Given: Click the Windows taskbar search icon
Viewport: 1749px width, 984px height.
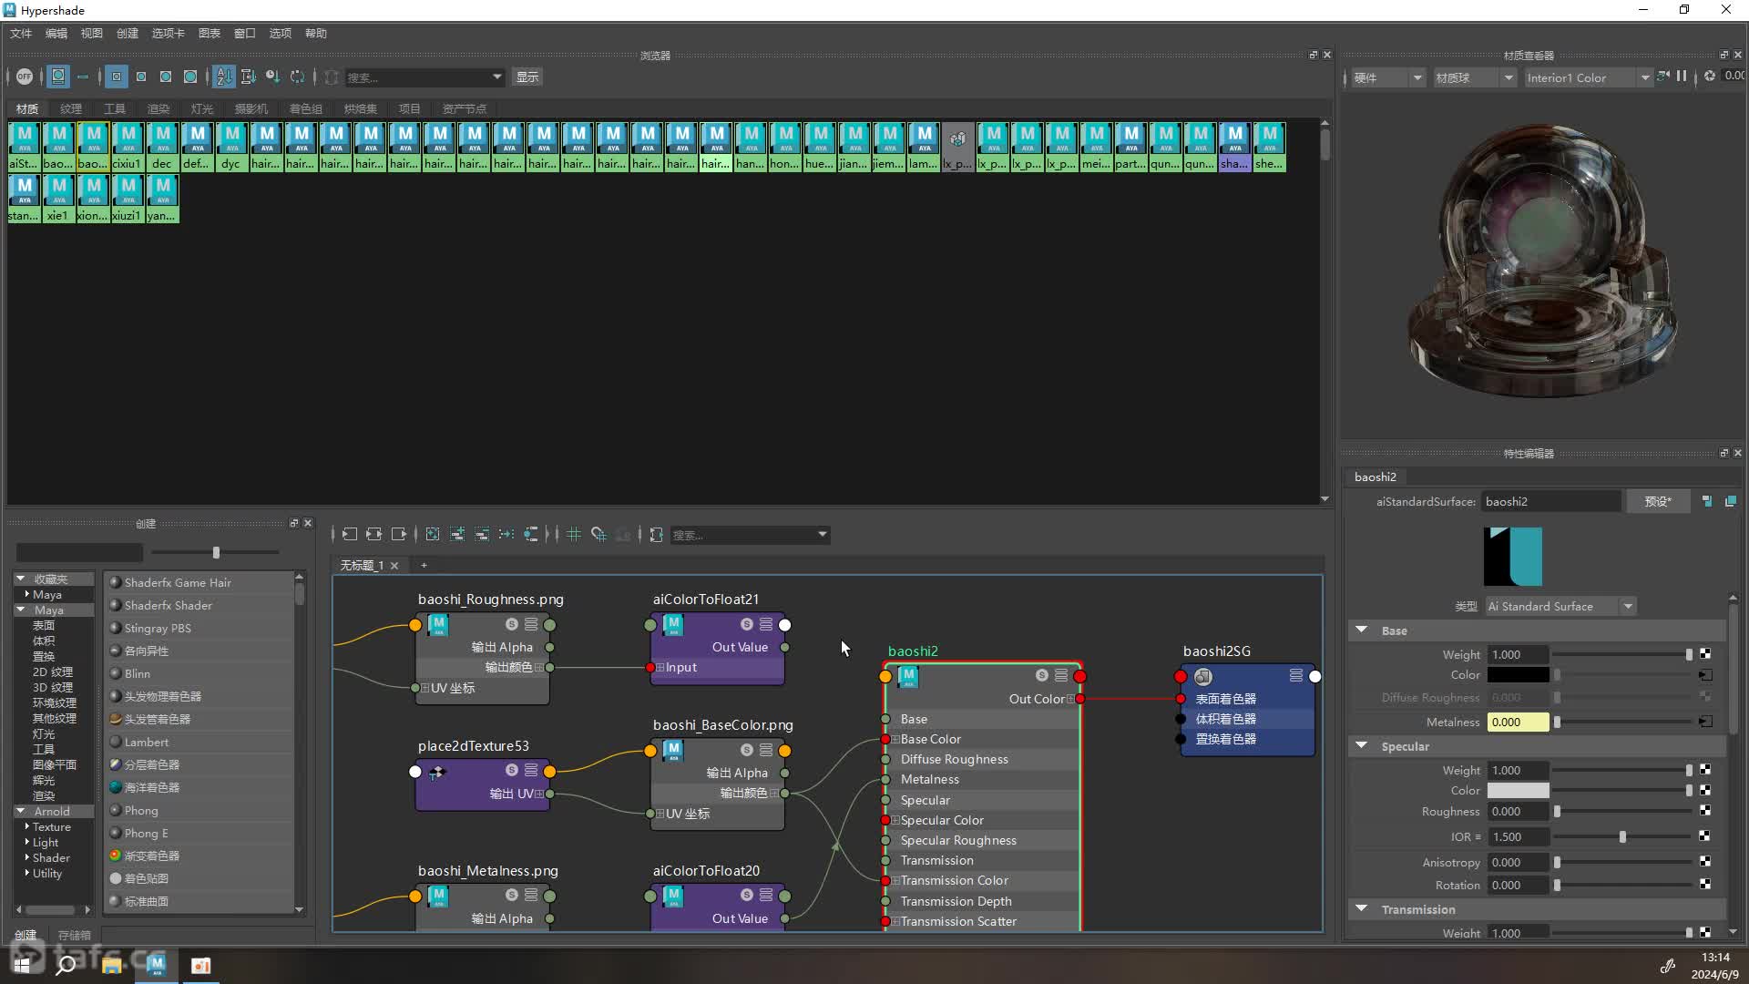Looking at the screenshot, I should [x=66, y=965].
